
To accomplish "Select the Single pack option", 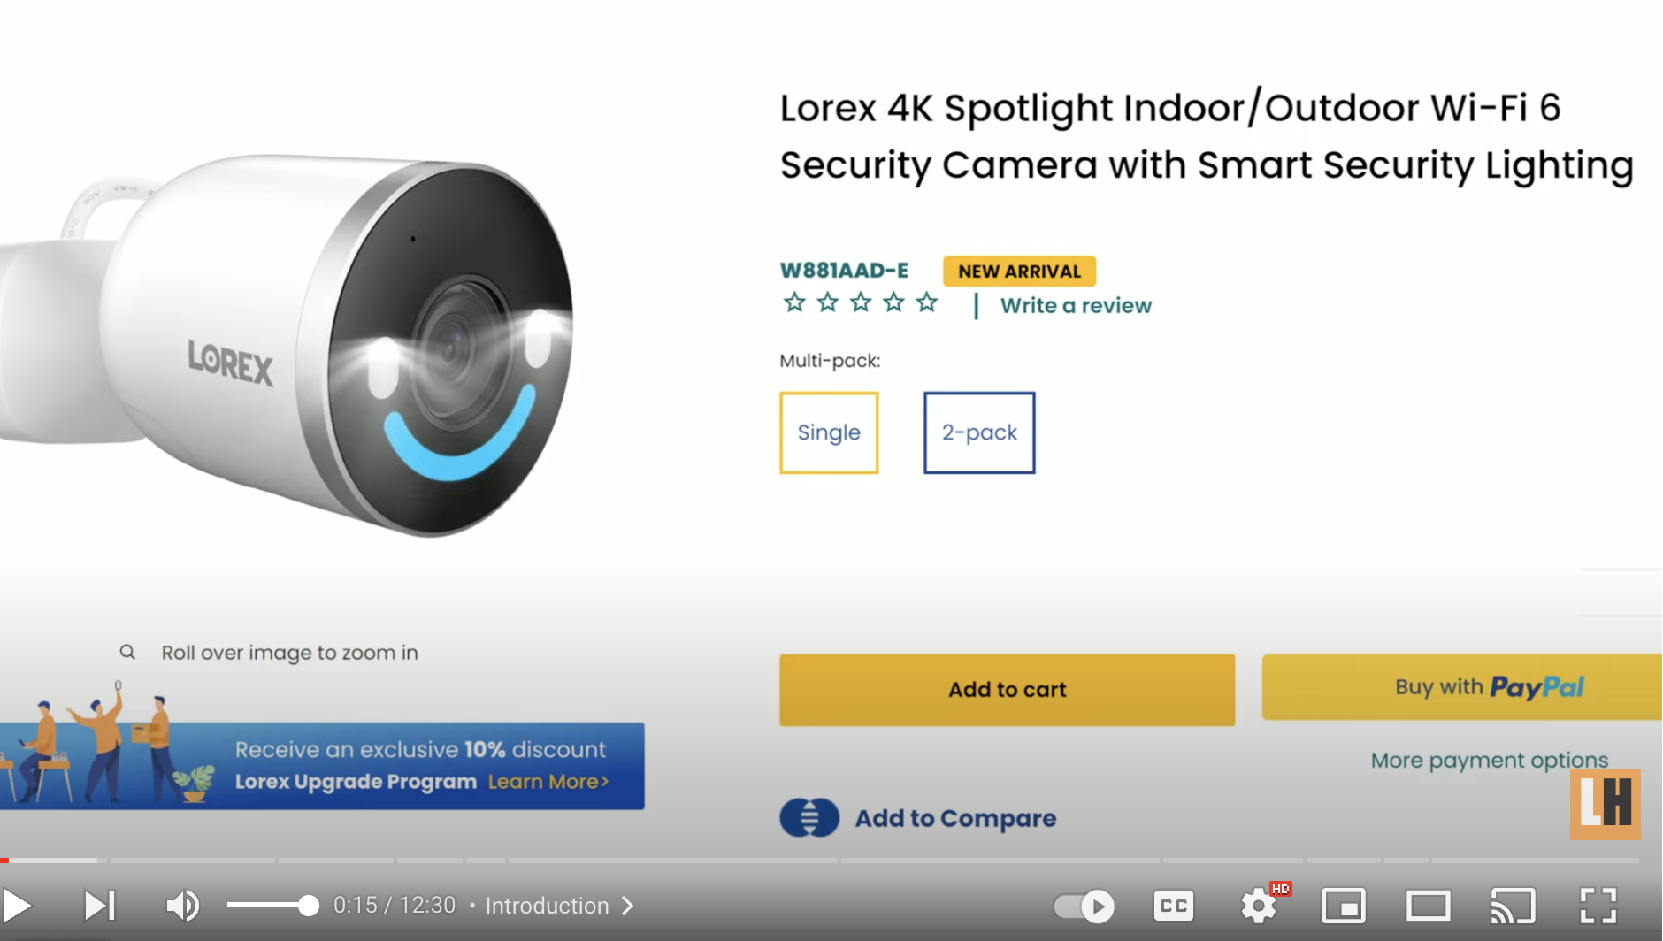I will (829, 432).
